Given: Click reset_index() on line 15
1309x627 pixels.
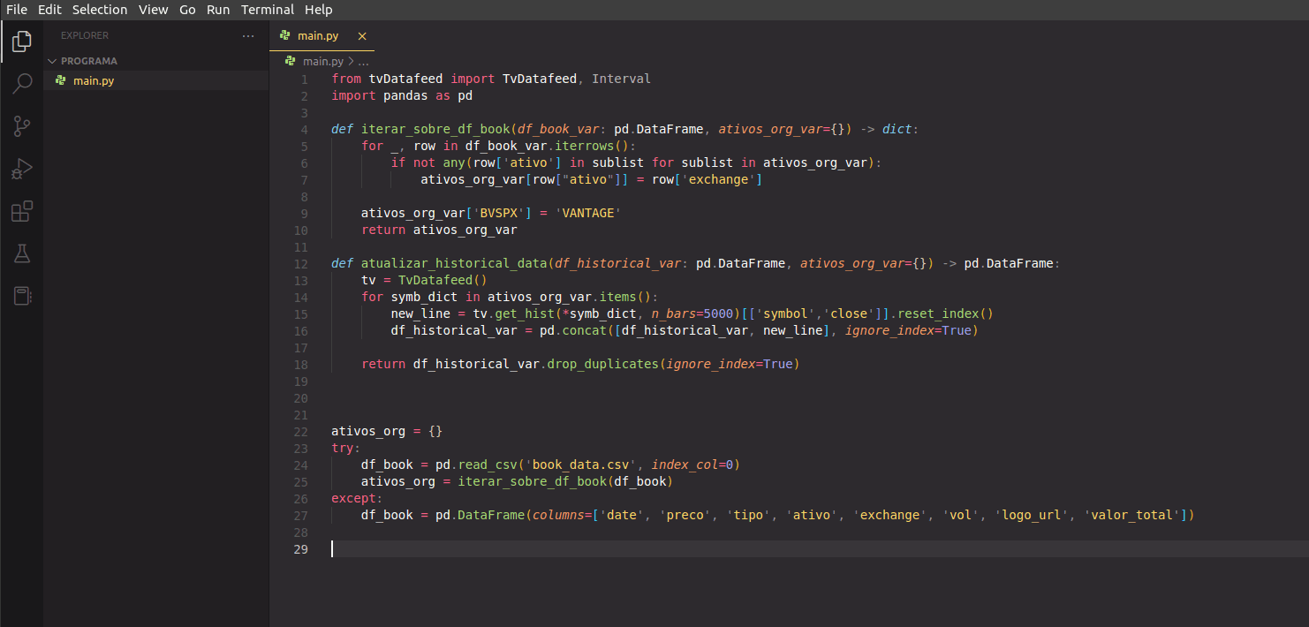Looking at the screenshot, I should (945, 313).
